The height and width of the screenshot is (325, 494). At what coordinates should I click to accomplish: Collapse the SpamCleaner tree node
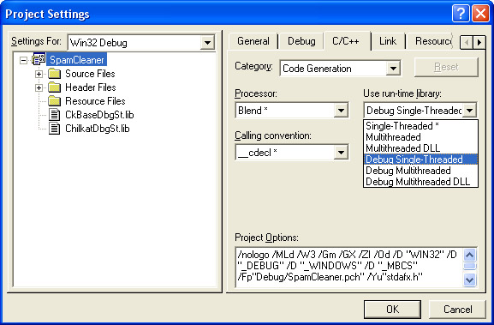pos(23,60)
